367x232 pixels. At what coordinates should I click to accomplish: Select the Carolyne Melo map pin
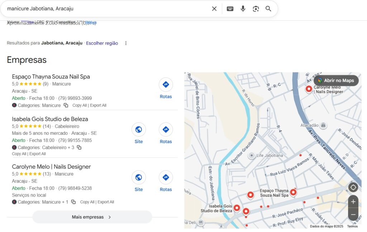(x=309, y=89)
